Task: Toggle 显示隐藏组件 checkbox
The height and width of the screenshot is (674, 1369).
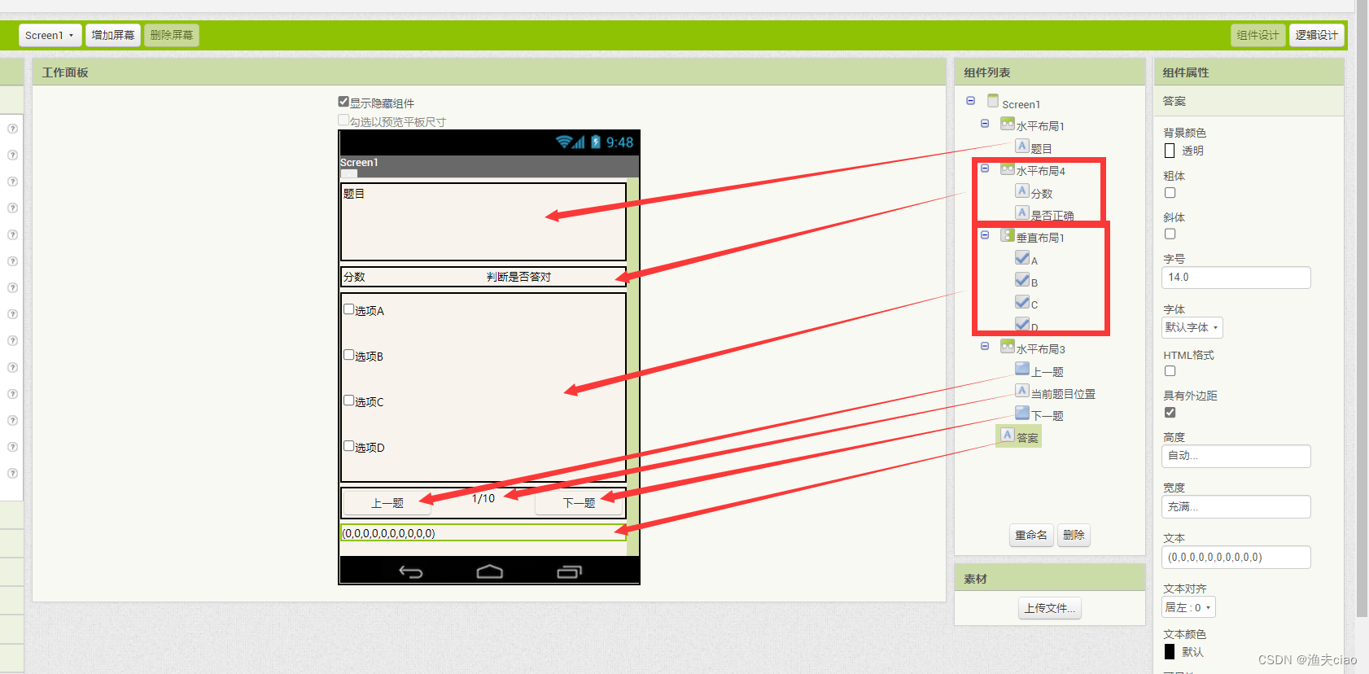Action: point(343,102)
